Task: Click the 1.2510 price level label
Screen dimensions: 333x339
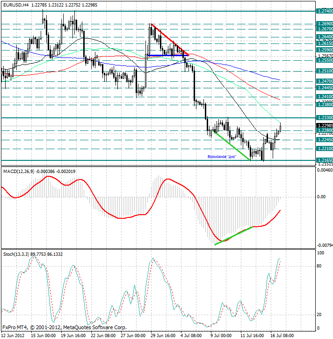Action: pos(325,71)
